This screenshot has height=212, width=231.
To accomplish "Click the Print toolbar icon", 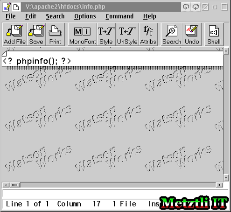I will pyautogui.click(x=55, y=35).
